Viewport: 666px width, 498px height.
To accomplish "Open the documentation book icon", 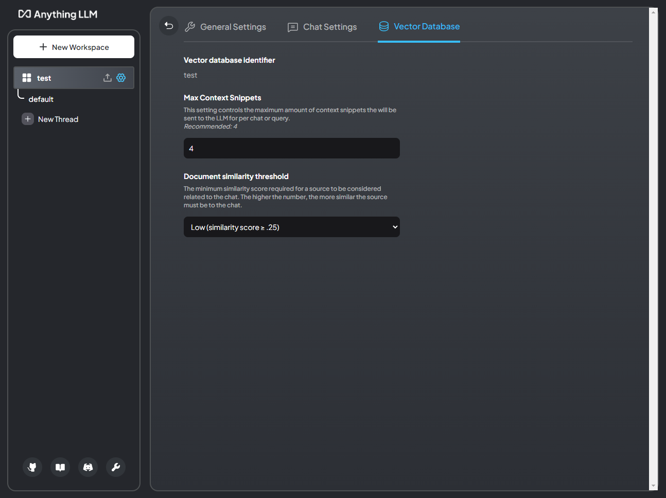I will click(x=60, y=467).
